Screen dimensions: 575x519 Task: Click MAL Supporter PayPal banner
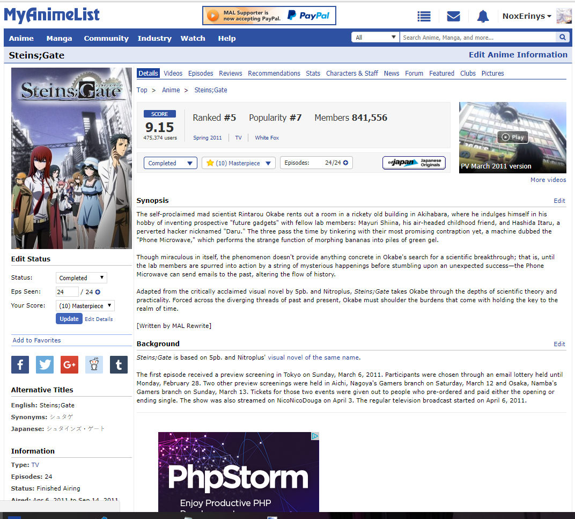pos(269,16)
